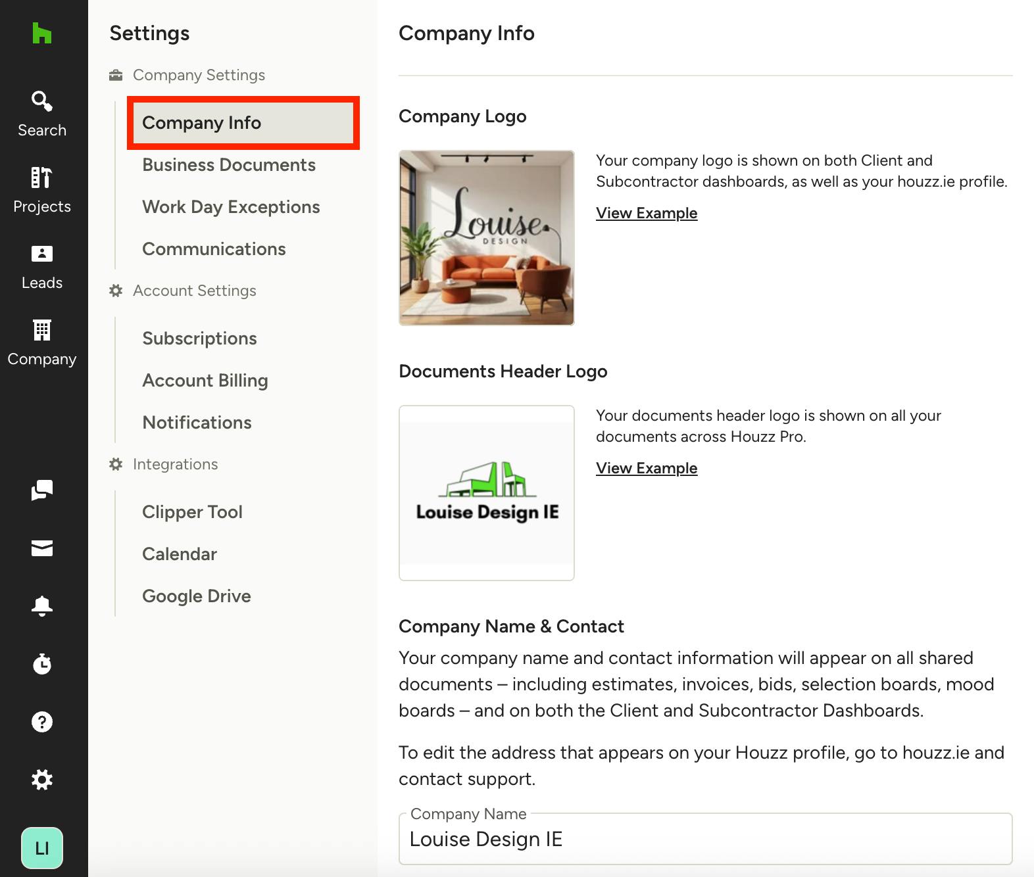Open the Google Drive integration
The width and height of the screenshot is (1034, 877).
tap(197, 596)
